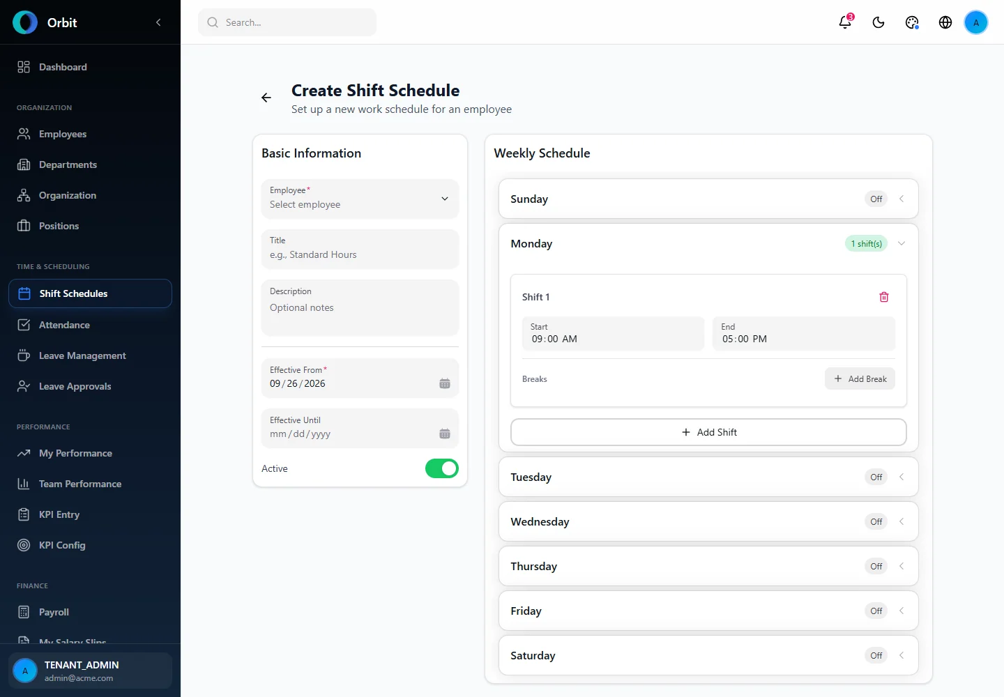1004x697 pixels.
Task: Expand the Thursday schedule chevron
Action: point(902,566)
